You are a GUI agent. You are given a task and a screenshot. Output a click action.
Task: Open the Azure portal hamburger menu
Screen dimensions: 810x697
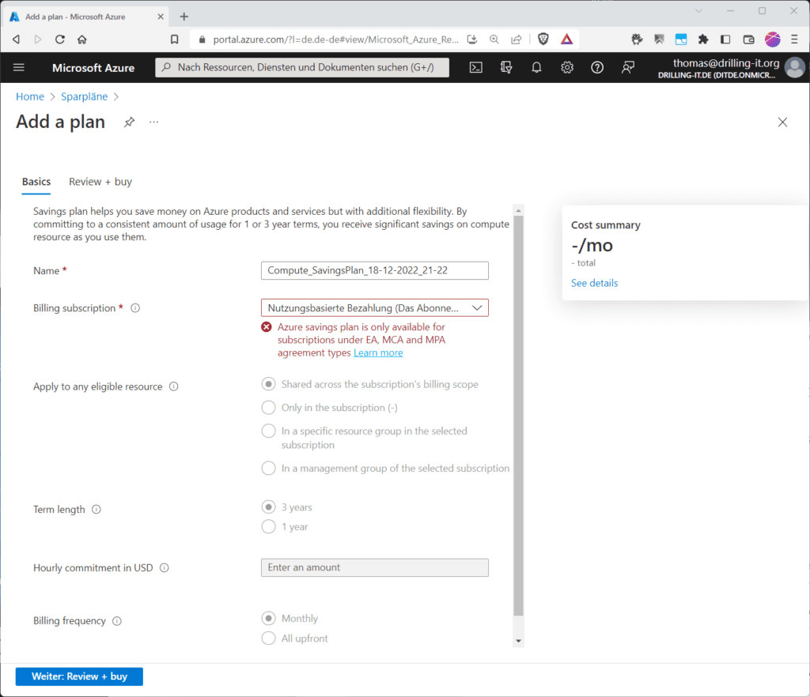pyautogui.click(x=19, y=68)
